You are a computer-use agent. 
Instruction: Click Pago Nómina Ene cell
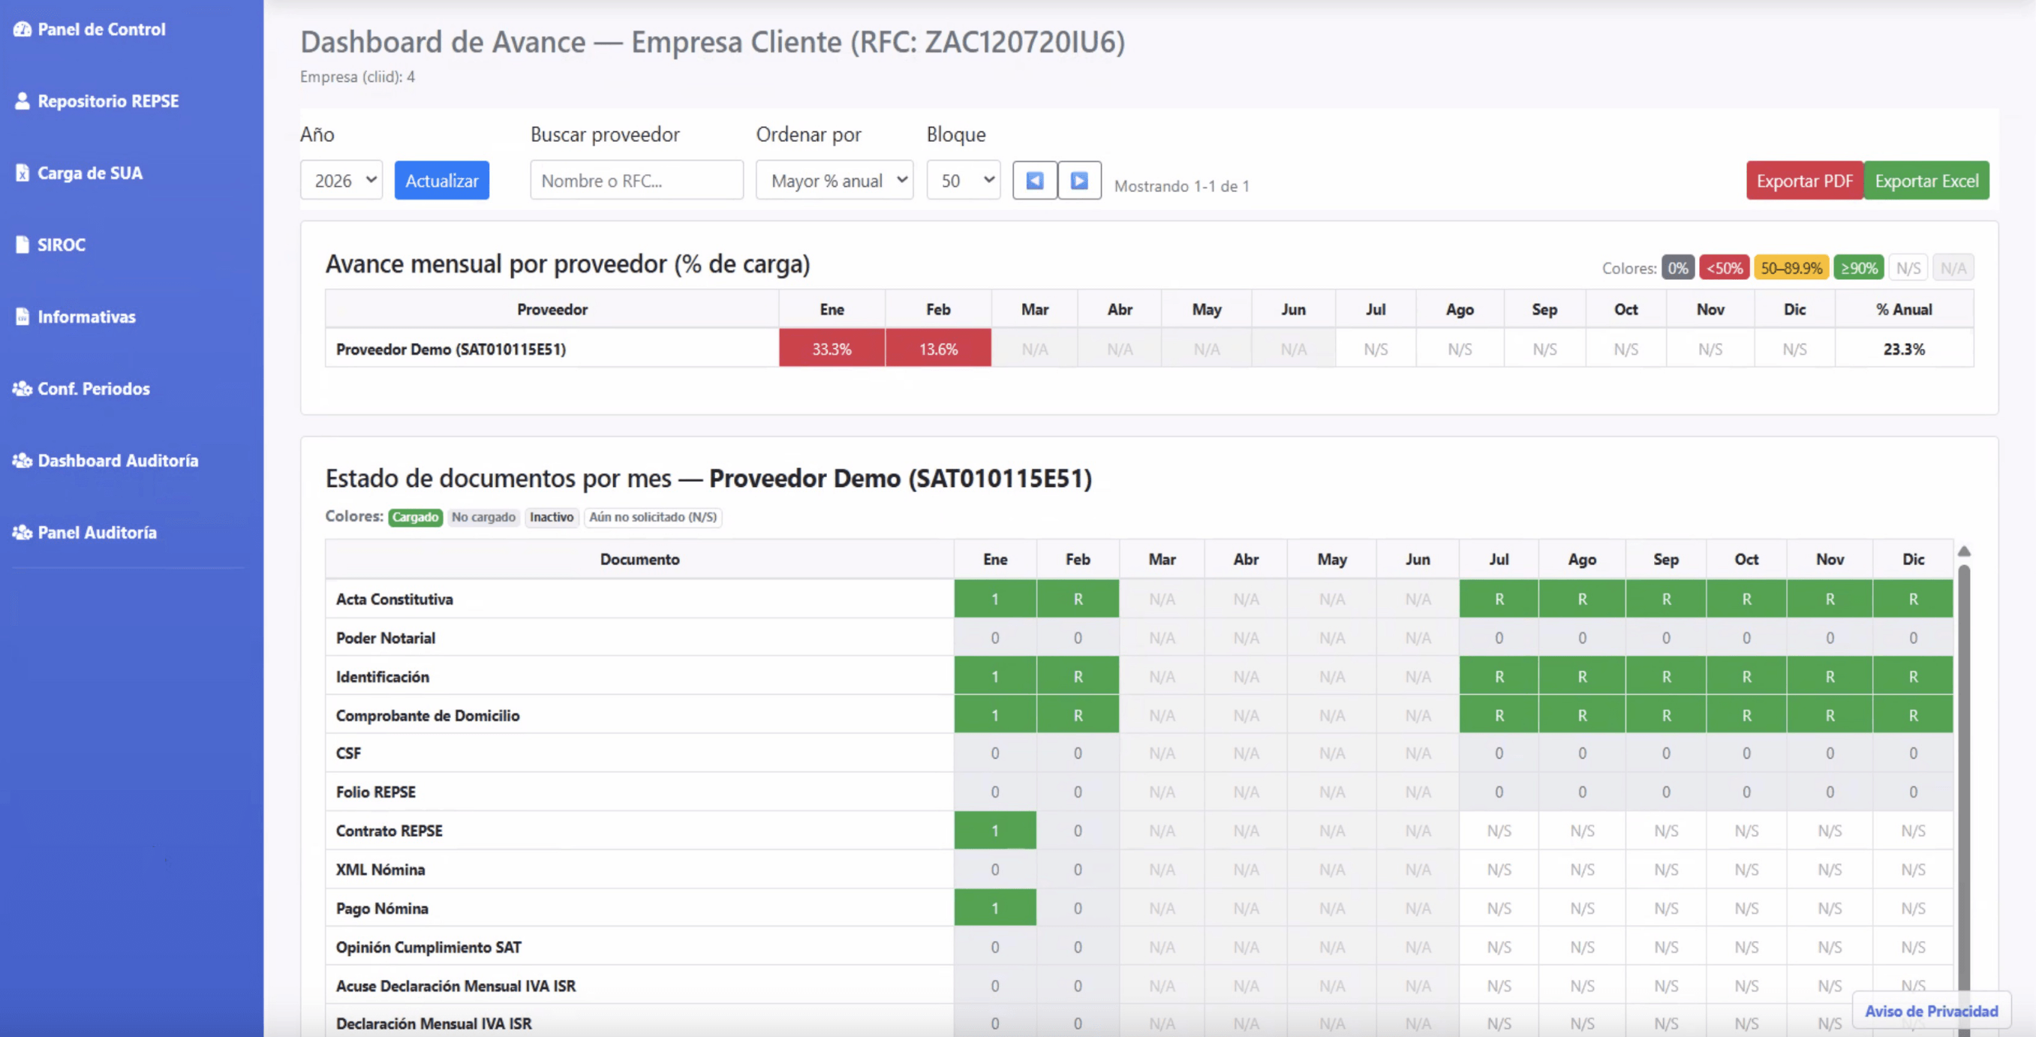tap(995, 907)
